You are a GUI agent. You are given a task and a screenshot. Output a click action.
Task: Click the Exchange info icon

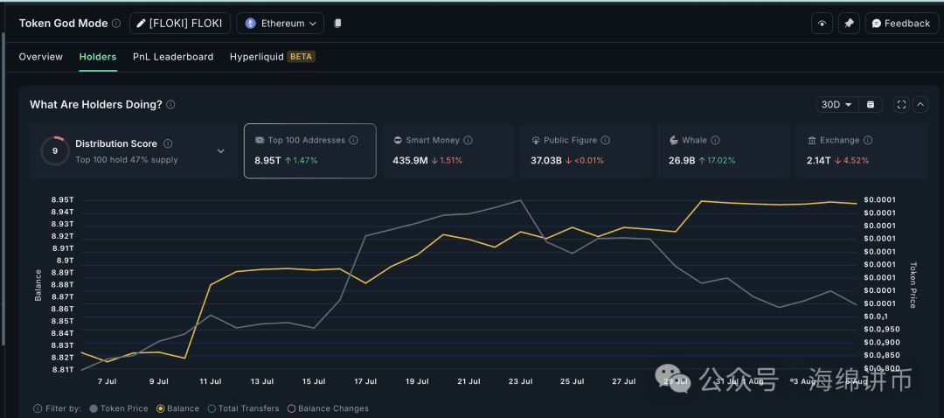(868, 140)
